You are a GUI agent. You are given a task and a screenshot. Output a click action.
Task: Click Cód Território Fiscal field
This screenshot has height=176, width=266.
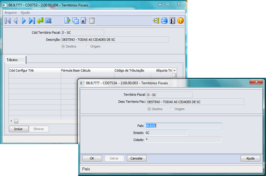pyautogui.click(x=82, y=32)
